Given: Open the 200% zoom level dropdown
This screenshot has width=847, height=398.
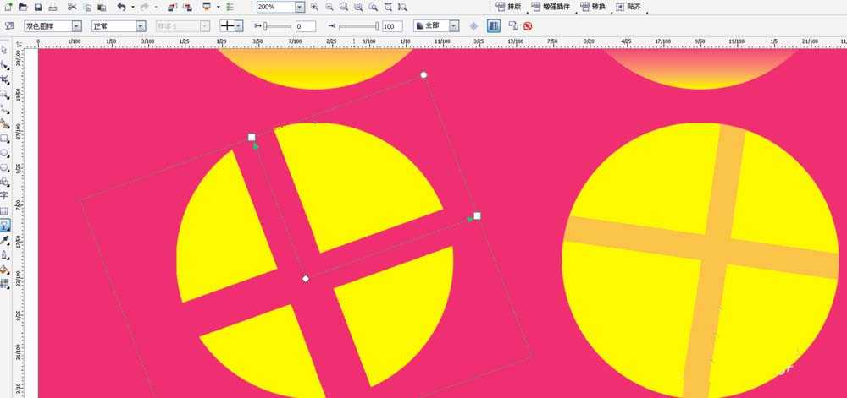Looking at the screenshot, I should point(300,7).
